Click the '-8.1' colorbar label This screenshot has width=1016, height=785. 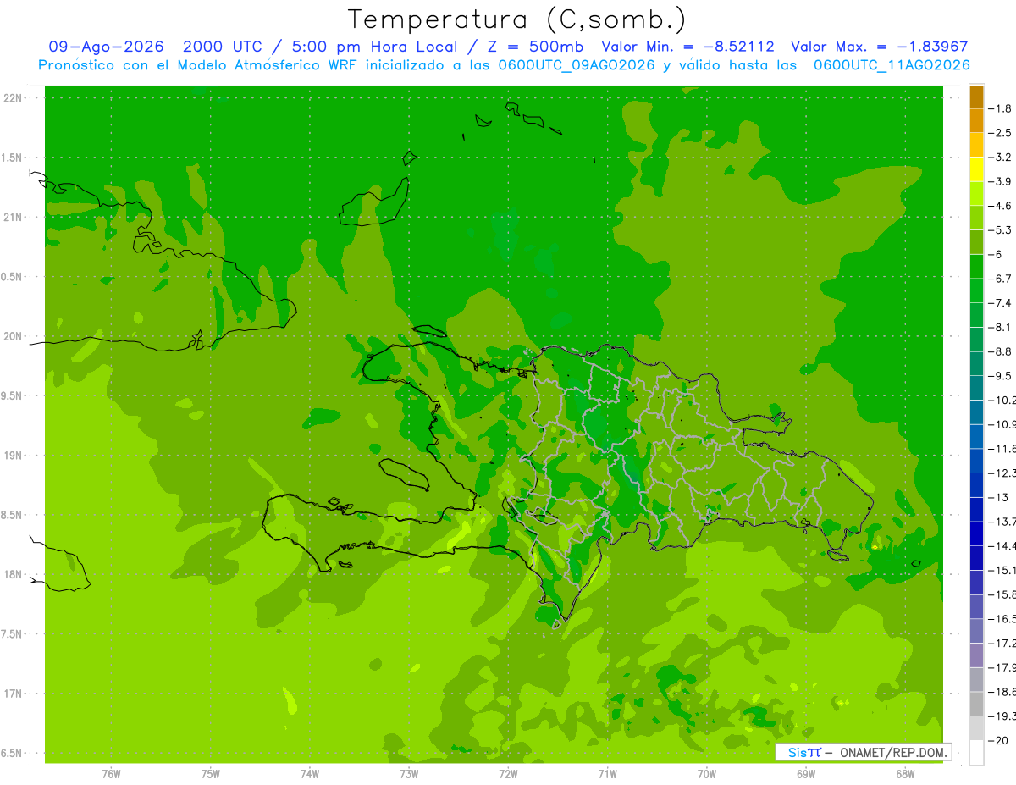click(999, 327)
